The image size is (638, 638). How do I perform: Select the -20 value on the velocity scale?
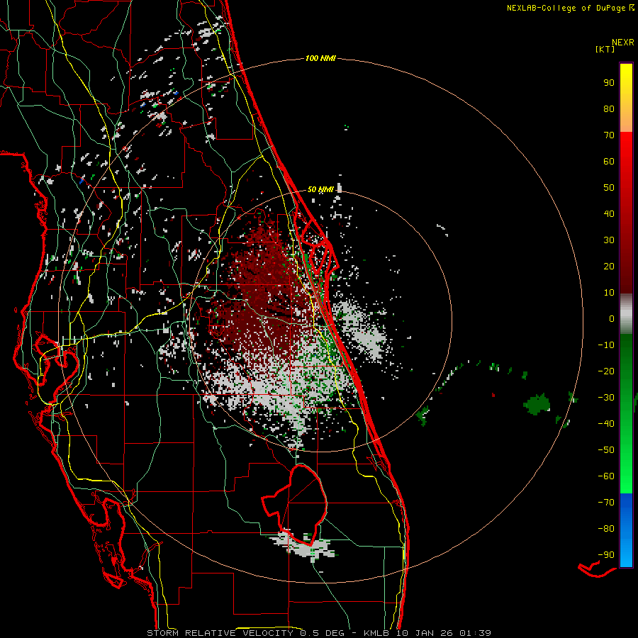click(606, 371)
